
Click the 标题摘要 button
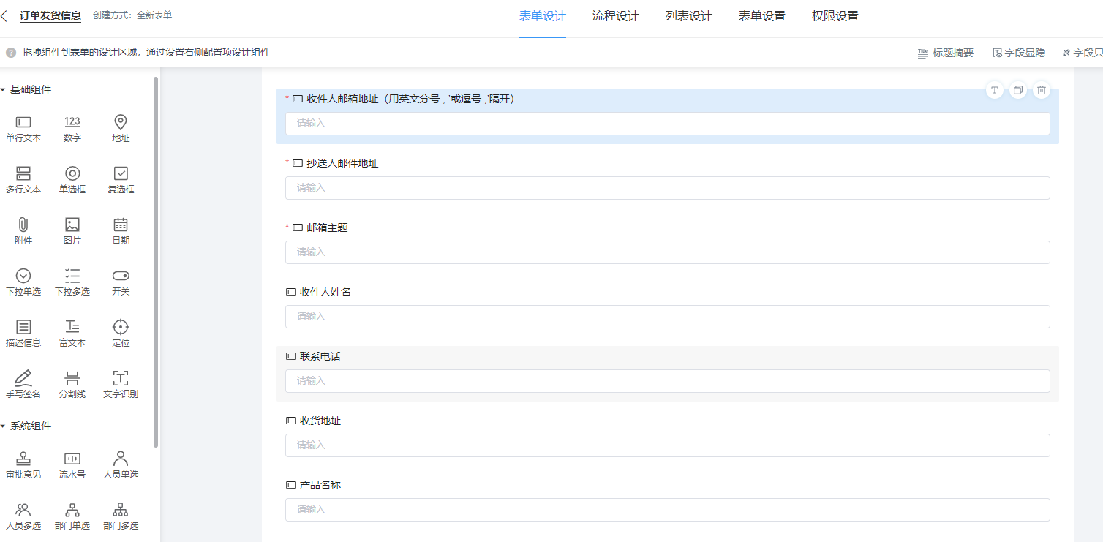[946, 53]
